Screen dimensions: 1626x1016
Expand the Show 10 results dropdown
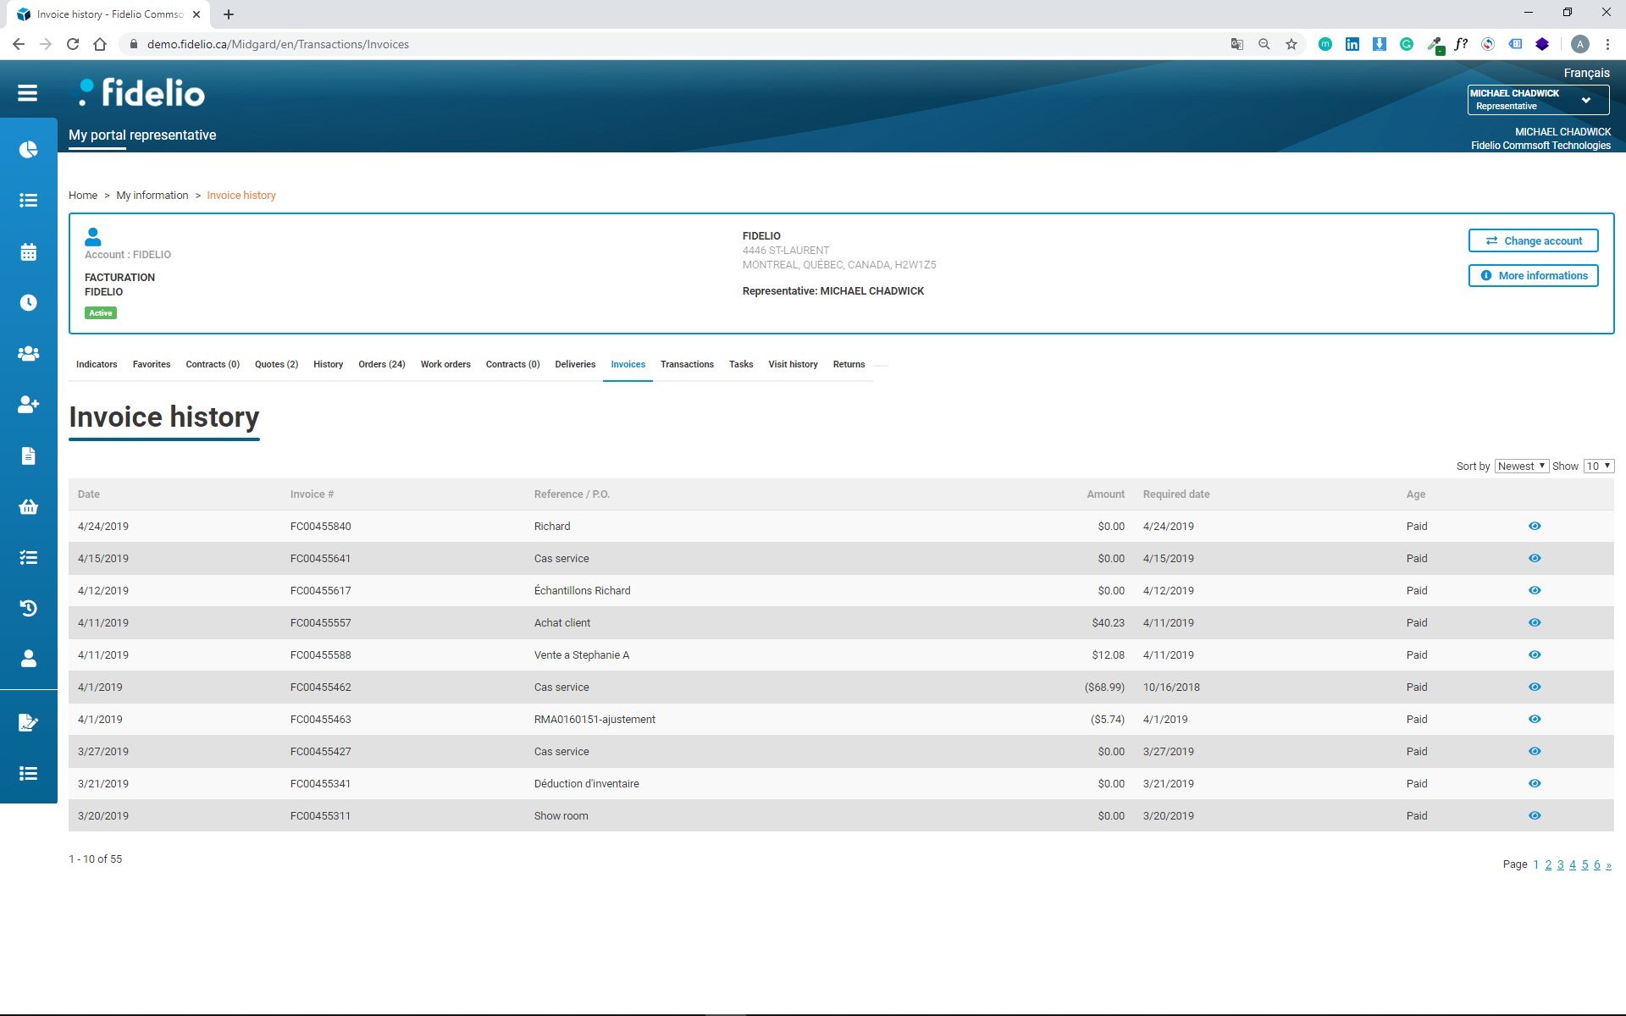1598,466
